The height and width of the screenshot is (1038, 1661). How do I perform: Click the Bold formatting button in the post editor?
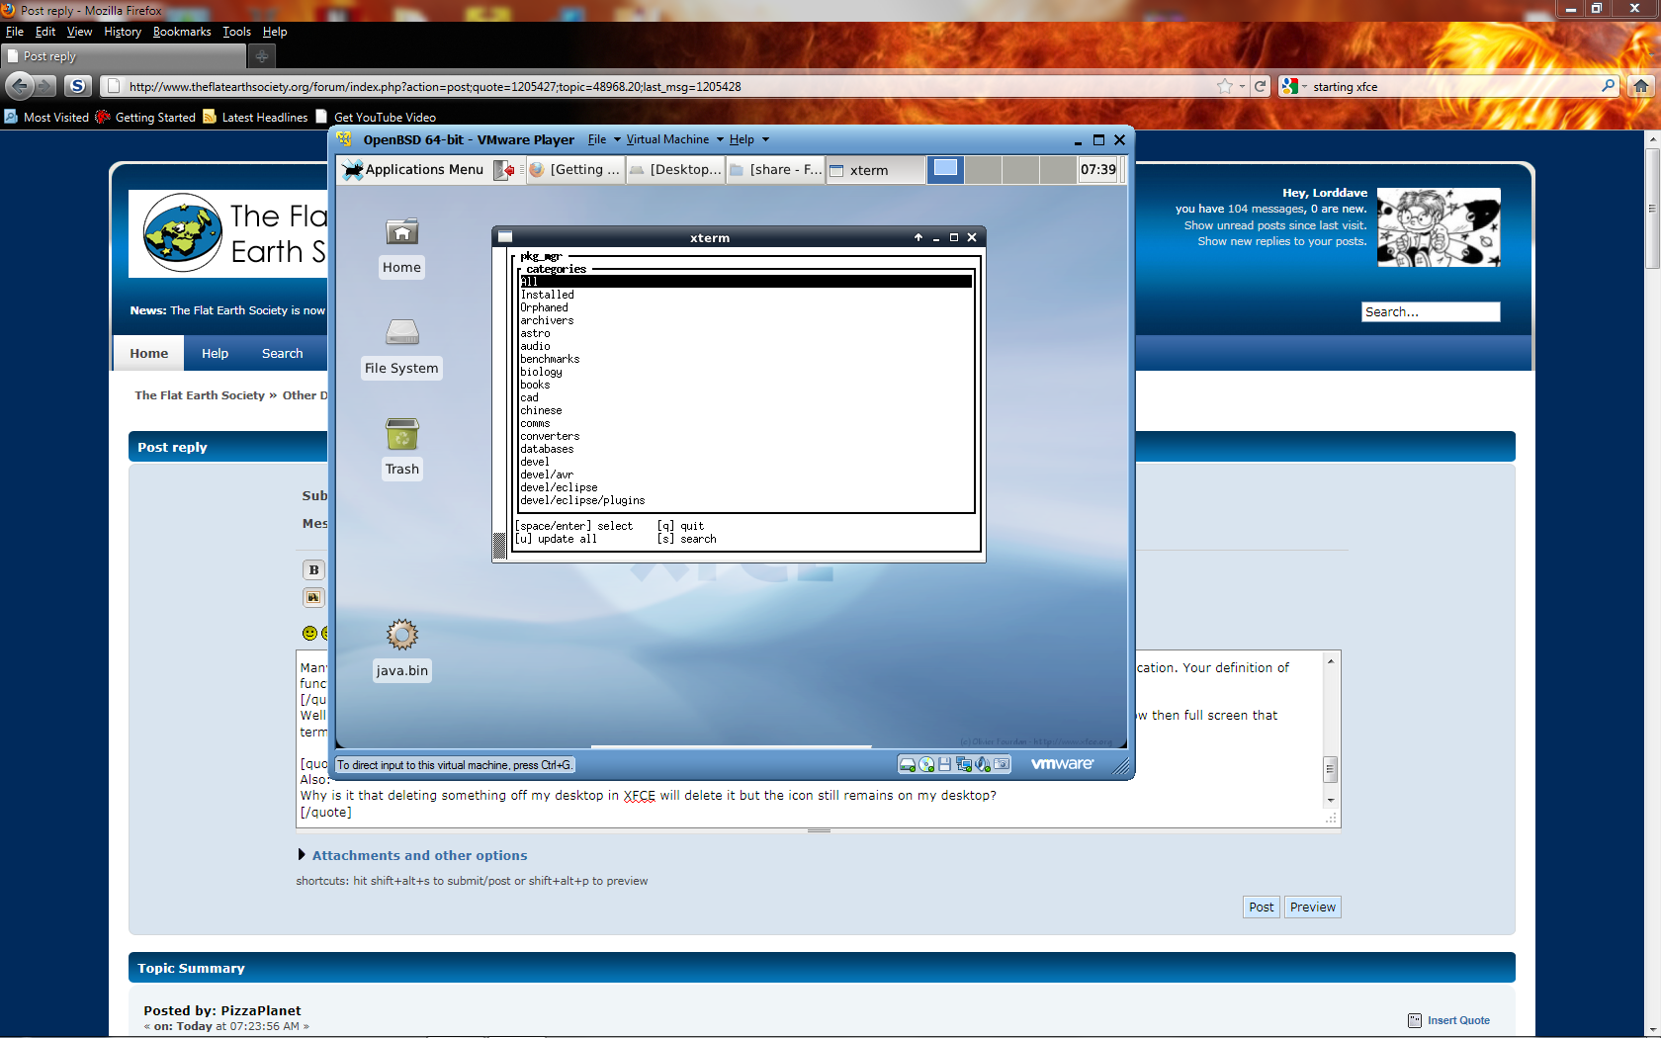[313, 569]
